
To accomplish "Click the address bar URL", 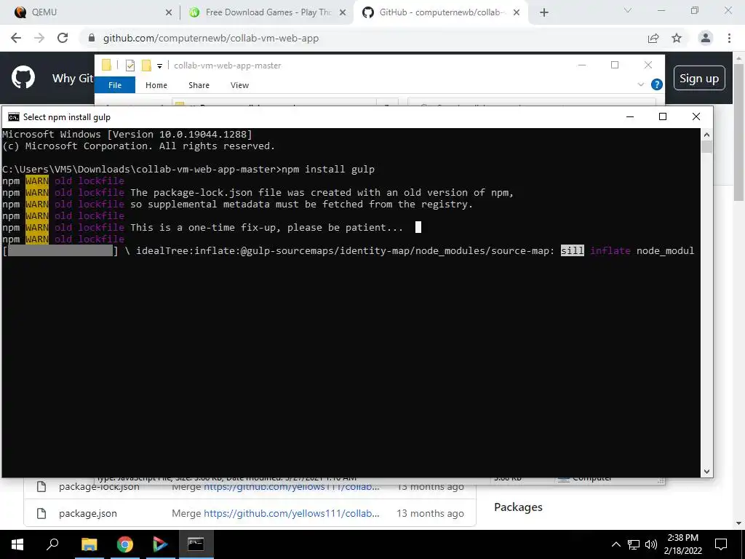I will pos(211,38).
